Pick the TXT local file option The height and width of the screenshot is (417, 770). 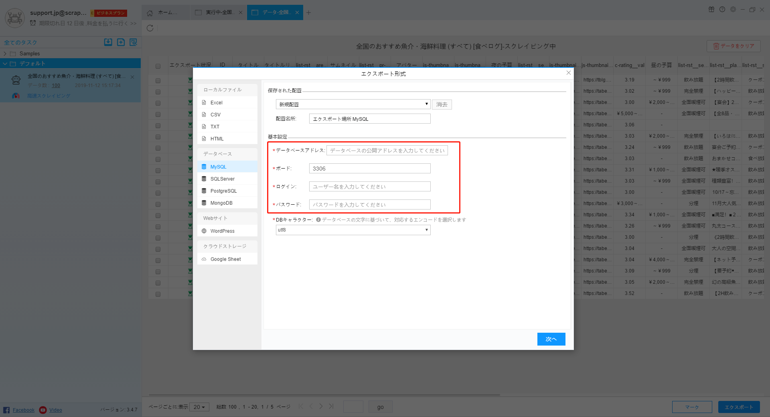click(227, 126)
